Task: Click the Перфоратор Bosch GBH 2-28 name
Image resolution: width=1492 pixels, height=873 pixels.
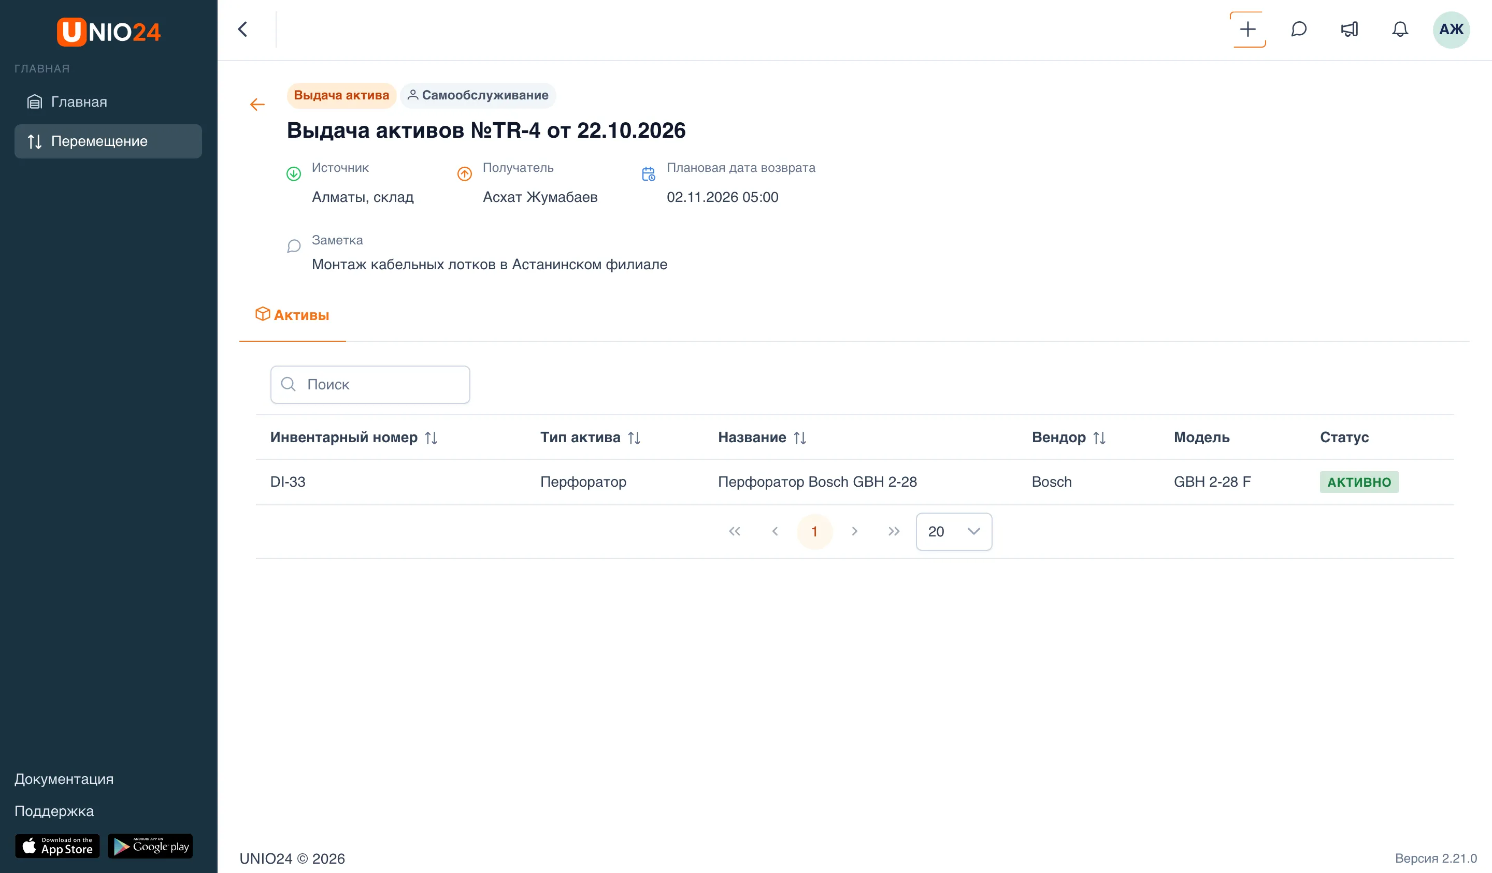Action: coord(817,482)
